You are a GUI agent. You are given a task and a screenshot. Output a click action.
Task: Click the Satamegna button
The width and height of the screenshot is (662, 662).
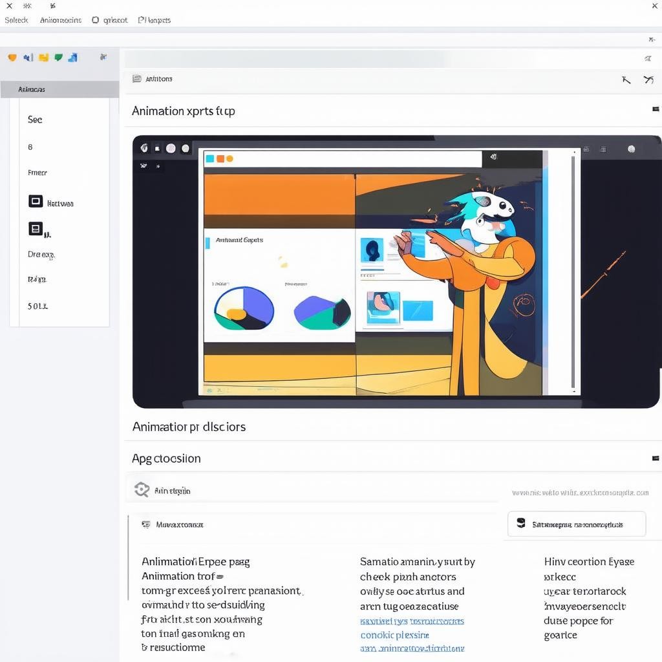tap(577, 524)
